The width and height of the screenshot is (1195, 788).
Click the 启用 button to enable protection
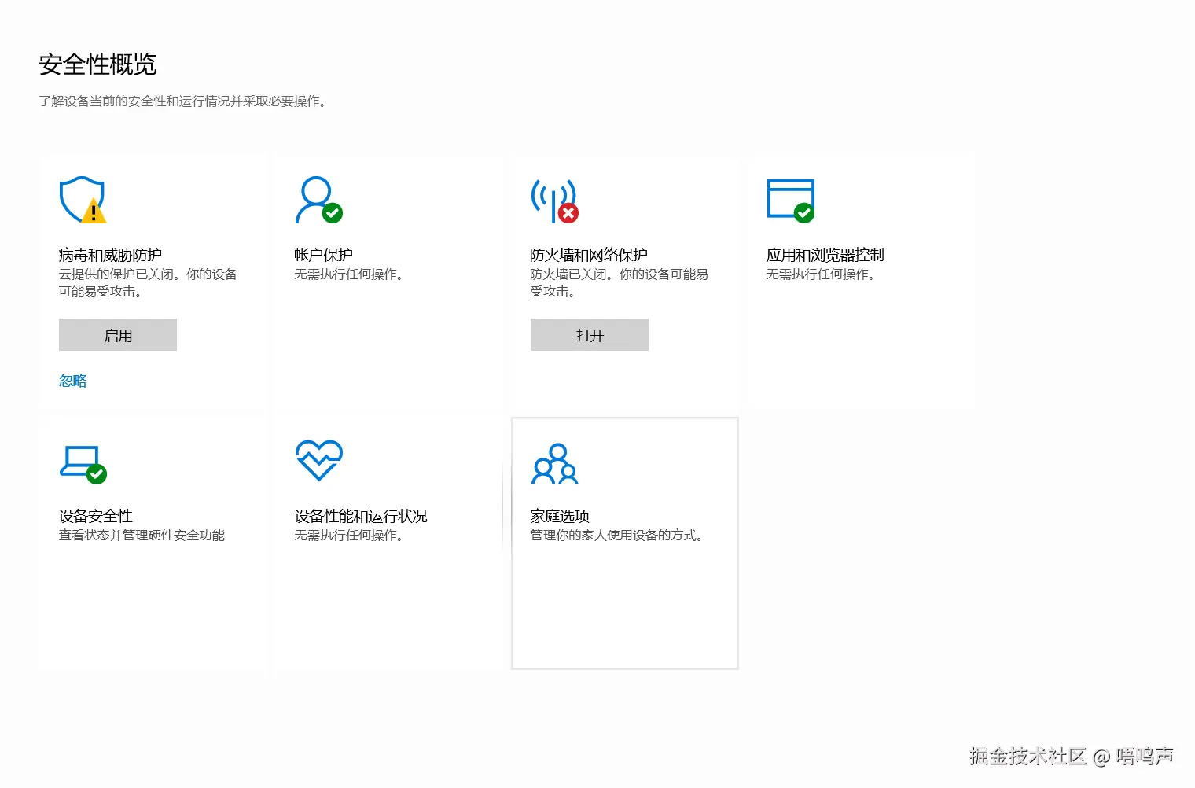(x=117, y=334)
